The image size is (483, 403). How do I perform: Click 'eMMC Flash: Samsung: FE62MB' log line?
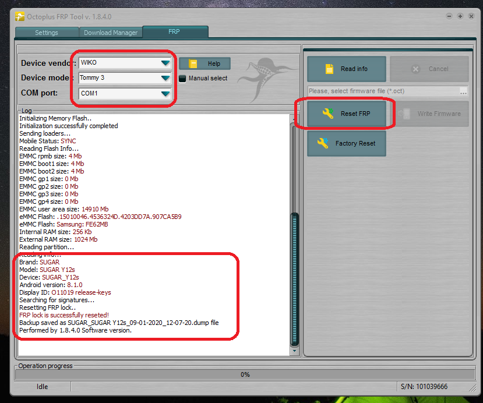[x=64, y=224]
